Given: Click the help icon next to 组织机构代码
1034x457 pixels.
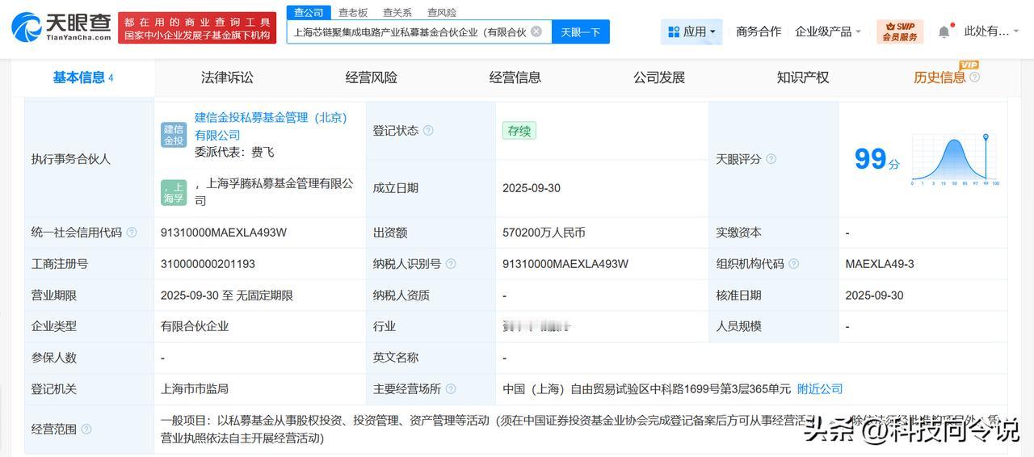Looking at the screenshot, I should point(793,264).
